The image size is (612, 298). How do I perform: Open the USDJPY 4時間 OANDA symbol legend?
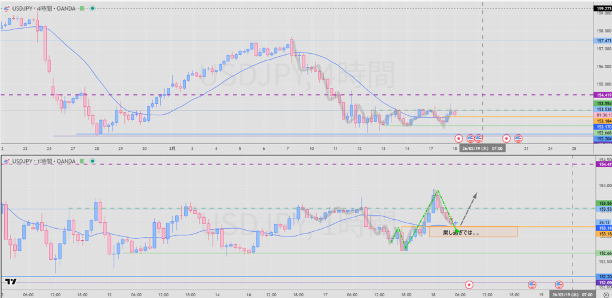click(42, 7)
